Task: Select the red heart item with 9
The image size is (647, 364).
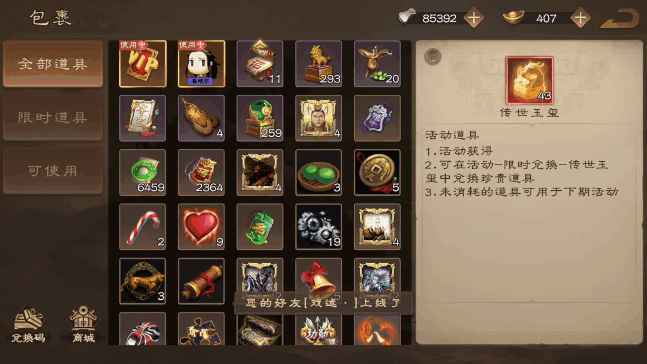Action: [x=201, y=227]
